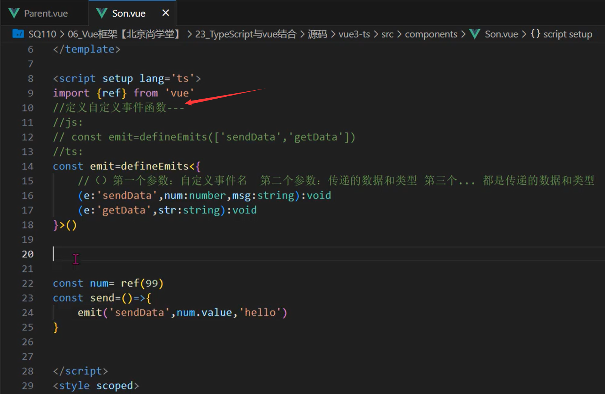605x394 pixels.
Task: Click Son.vue in the breadcrumb
Action: point(501,34)
